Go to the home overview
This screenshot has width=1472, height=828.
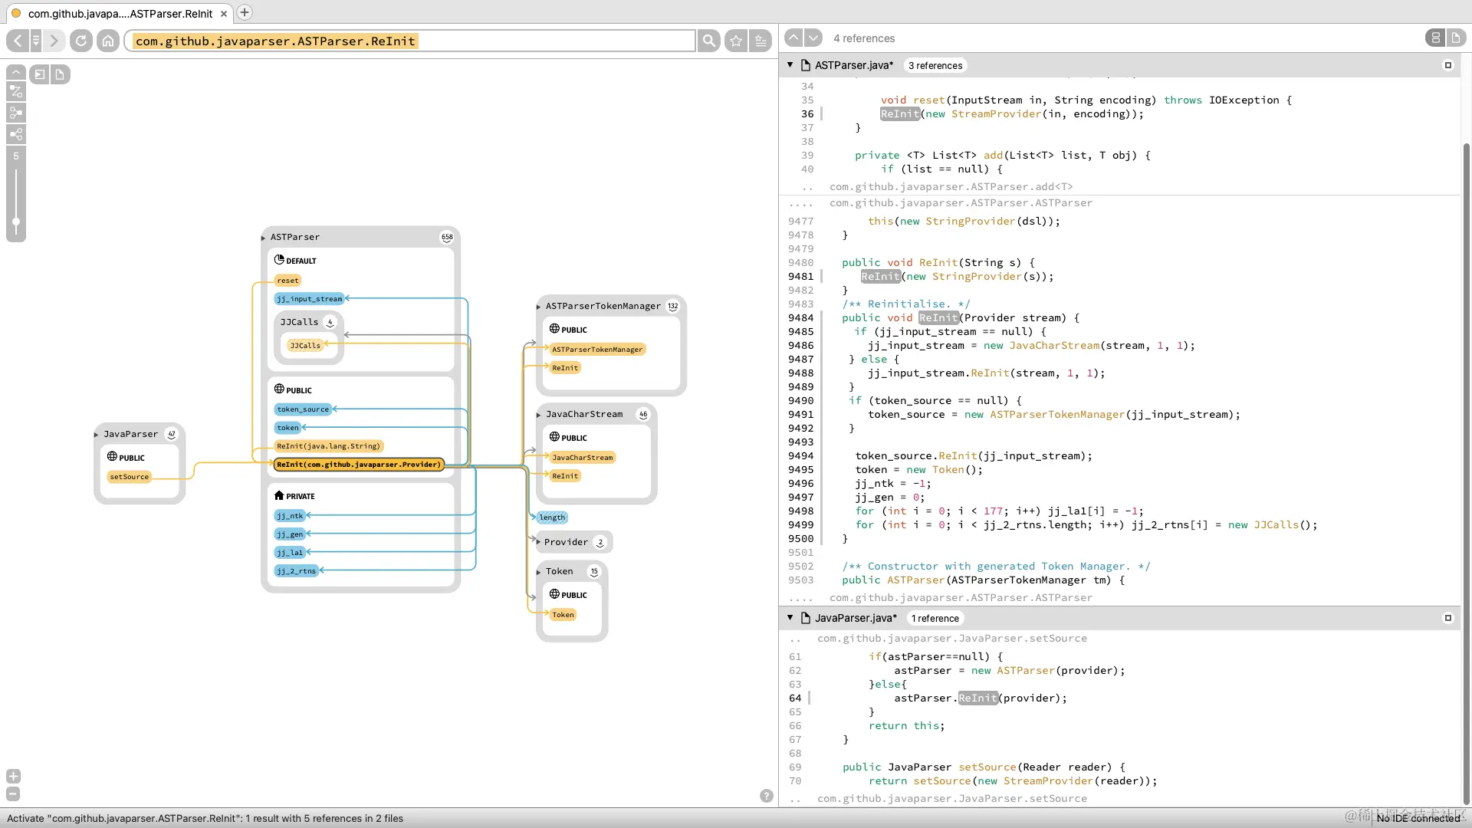tap(108, 41)
